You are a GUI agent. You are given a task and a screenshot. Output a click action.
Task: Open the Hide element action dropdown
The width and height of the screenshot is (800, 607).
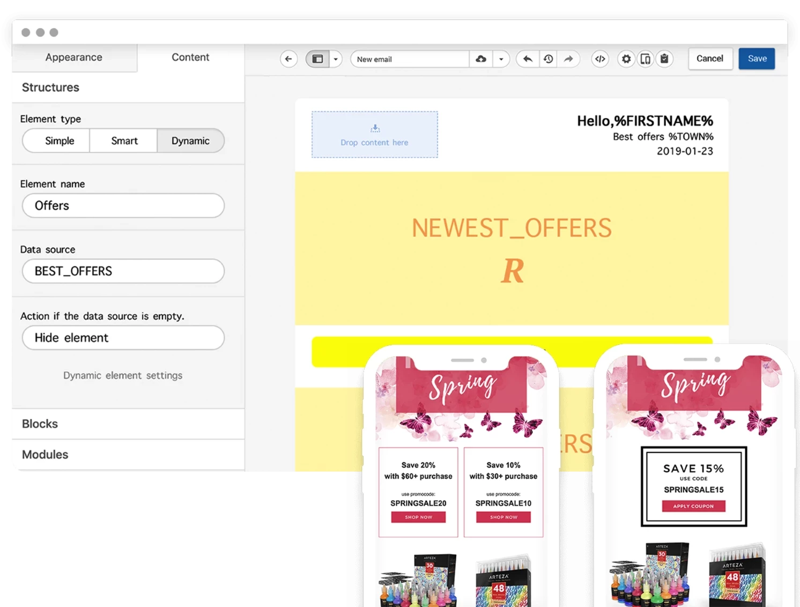(123, 338)
